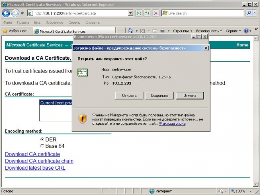This screenshot has height=195, width=260.
Task: Open the Сервис command bar dropdown
Action: tap(233, 31)
